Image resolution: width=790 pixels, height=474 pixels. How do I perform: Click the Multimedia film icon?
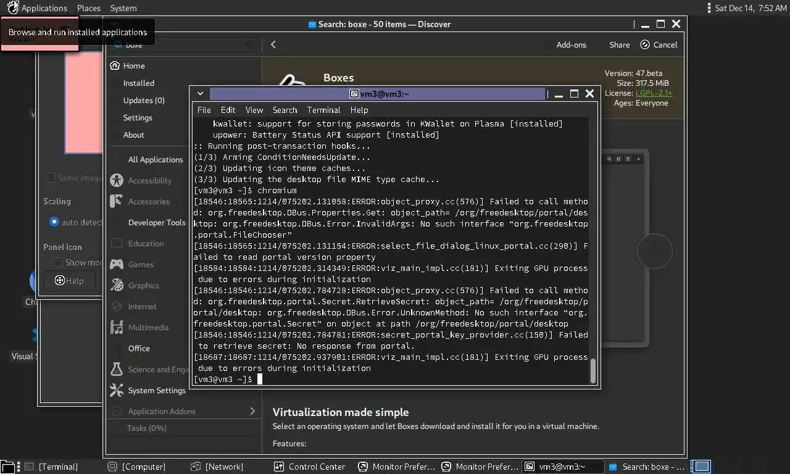(116, 327)
